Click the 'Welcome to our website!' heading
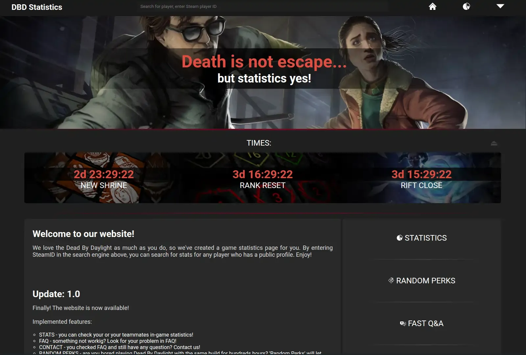The height and width of the screenshot is (355, 526). 84,234
